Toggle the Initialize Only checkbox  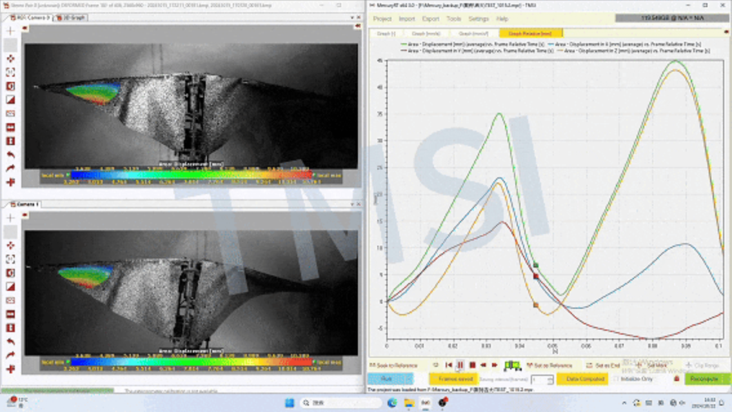[616, 379]
